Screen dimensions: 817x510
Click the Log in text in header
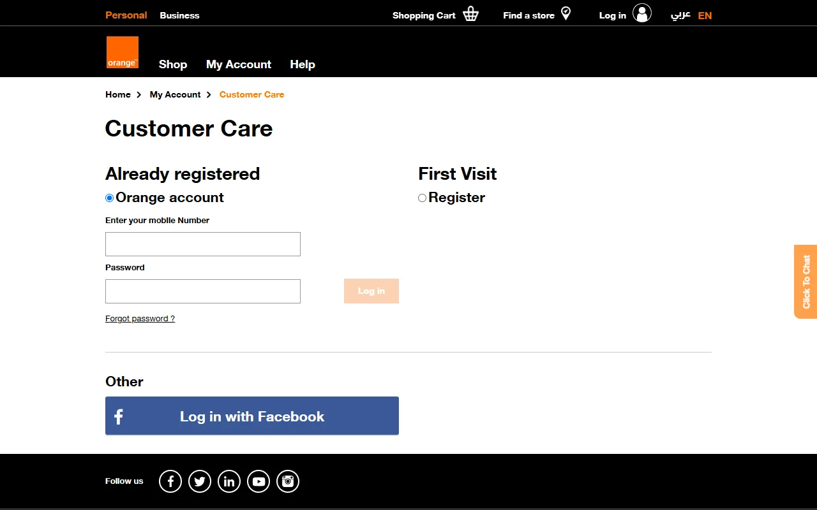click(x=613, y=15)
